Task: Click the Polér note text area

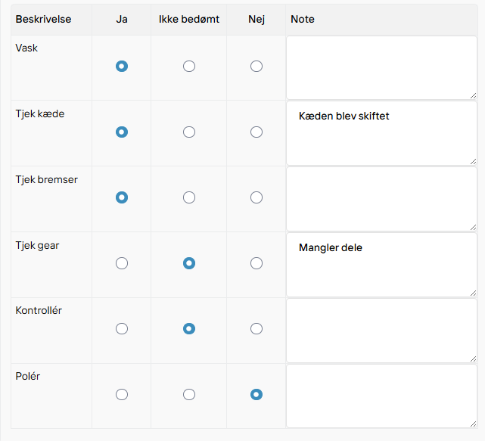Action: coord(381,396)
